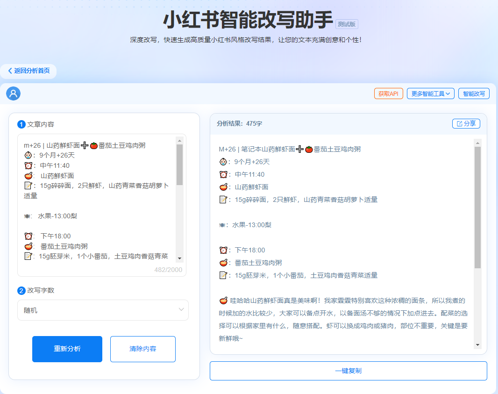
Task: Click the 清除内容 button
Action: (143, 349)
